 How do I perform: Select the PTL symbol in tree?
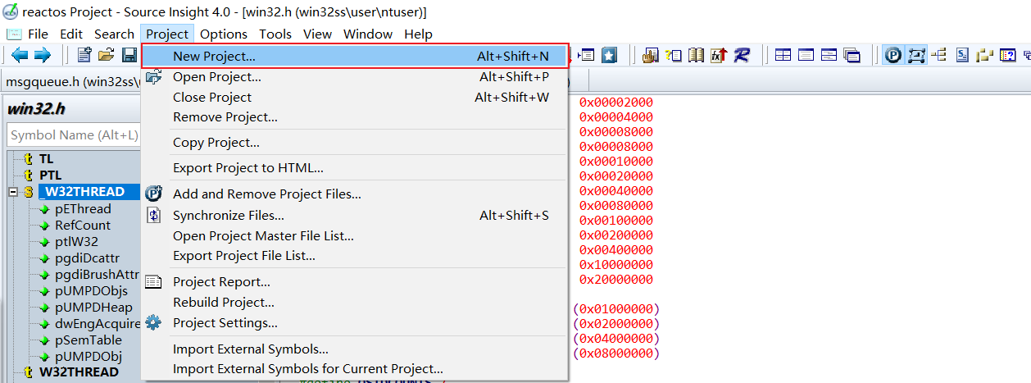point(50,176)
